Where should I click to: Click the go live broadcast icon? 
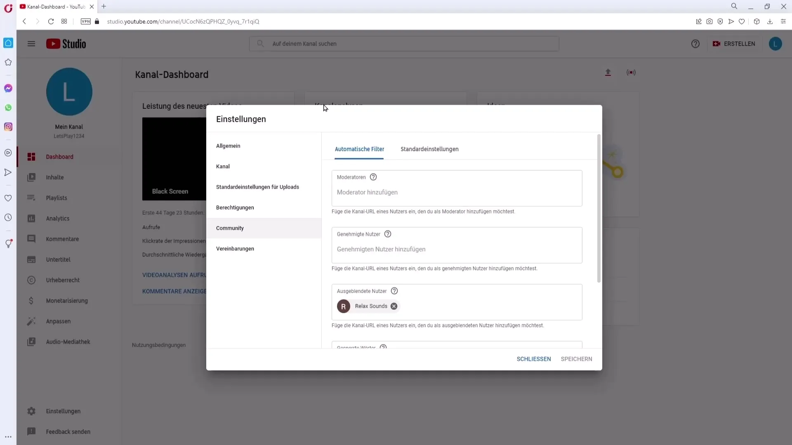(x=631, y=73)
